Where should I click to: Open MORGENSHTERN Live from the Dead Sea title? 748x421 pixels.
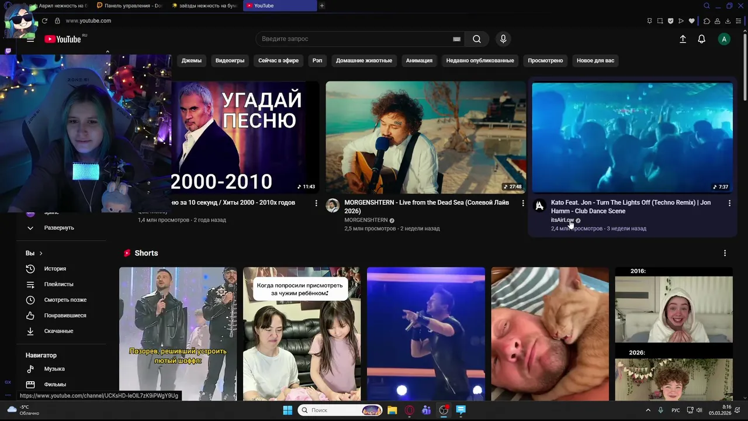pos(427,207)
